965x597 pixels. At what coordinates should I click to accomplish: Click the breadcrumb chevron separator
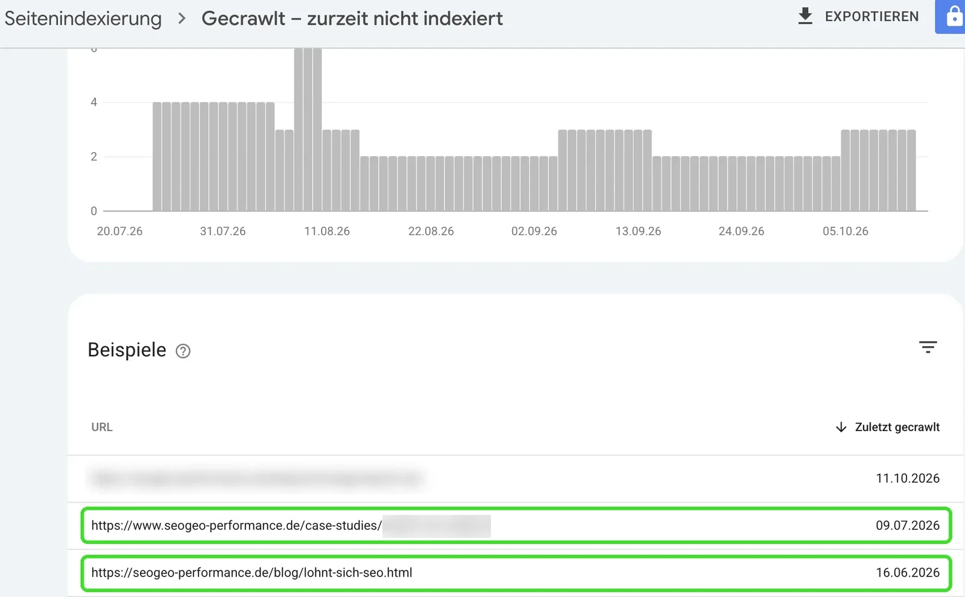click(182, 19)
